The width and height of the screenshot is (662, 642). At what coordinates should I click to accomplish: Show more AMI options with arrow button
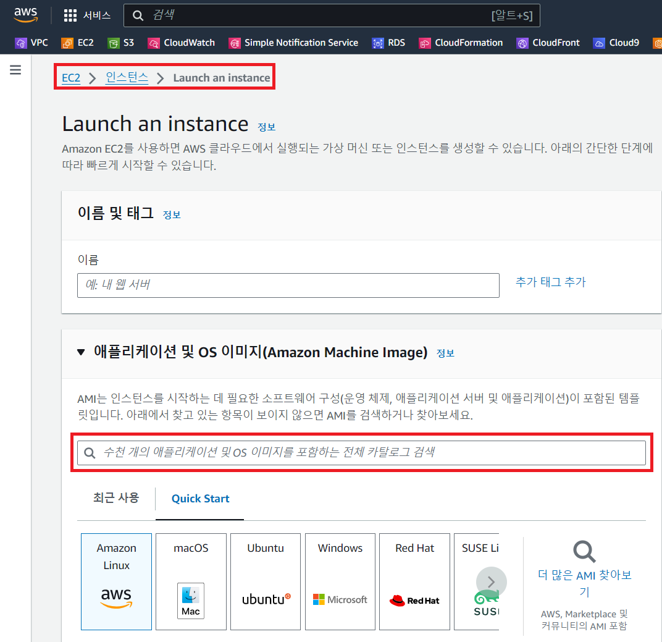point(491,582)
